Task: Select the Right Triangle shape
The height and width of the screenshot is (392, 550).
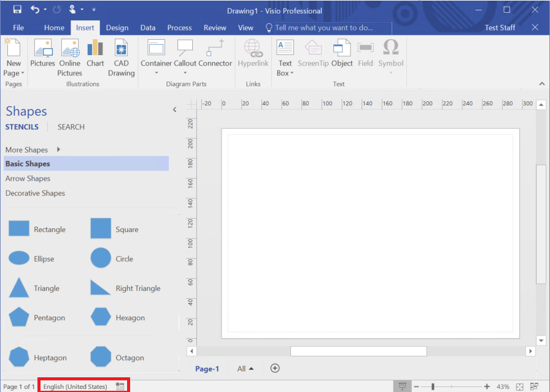Action: point(126,288)
